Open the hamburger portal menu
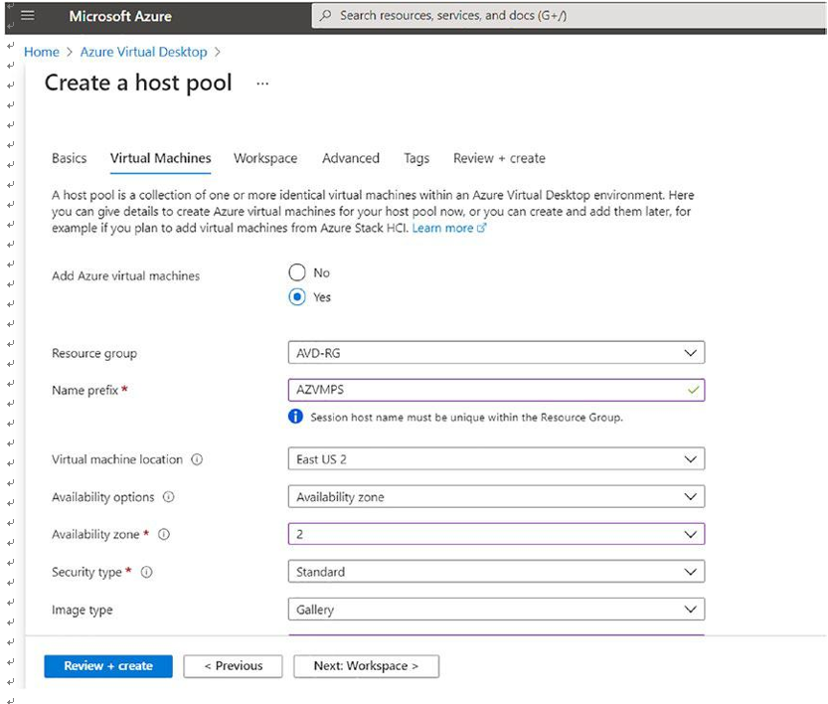This screenshot has width=828, height=704. (28, 15)
